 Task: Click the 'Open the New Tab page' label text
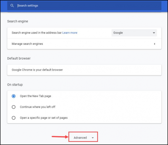(x=35, y=96)
